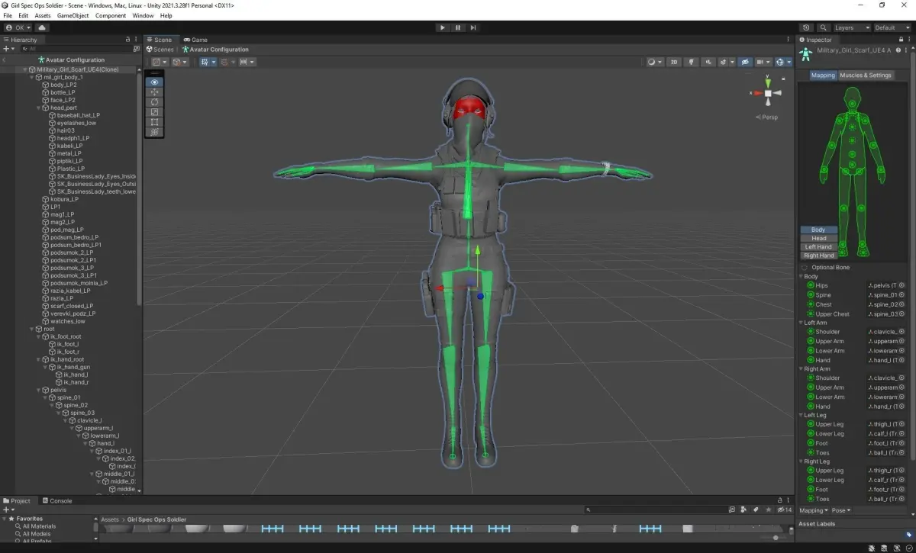Image resolution: width=916 pixels, height=553 pixels.
Task: Open Layers dropdown
Action: pos(851,27)
